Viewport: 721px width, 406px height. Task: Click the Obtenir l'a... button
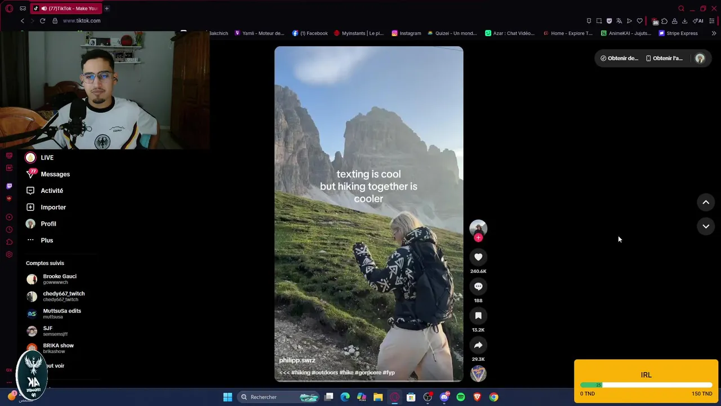click(664, 58)
